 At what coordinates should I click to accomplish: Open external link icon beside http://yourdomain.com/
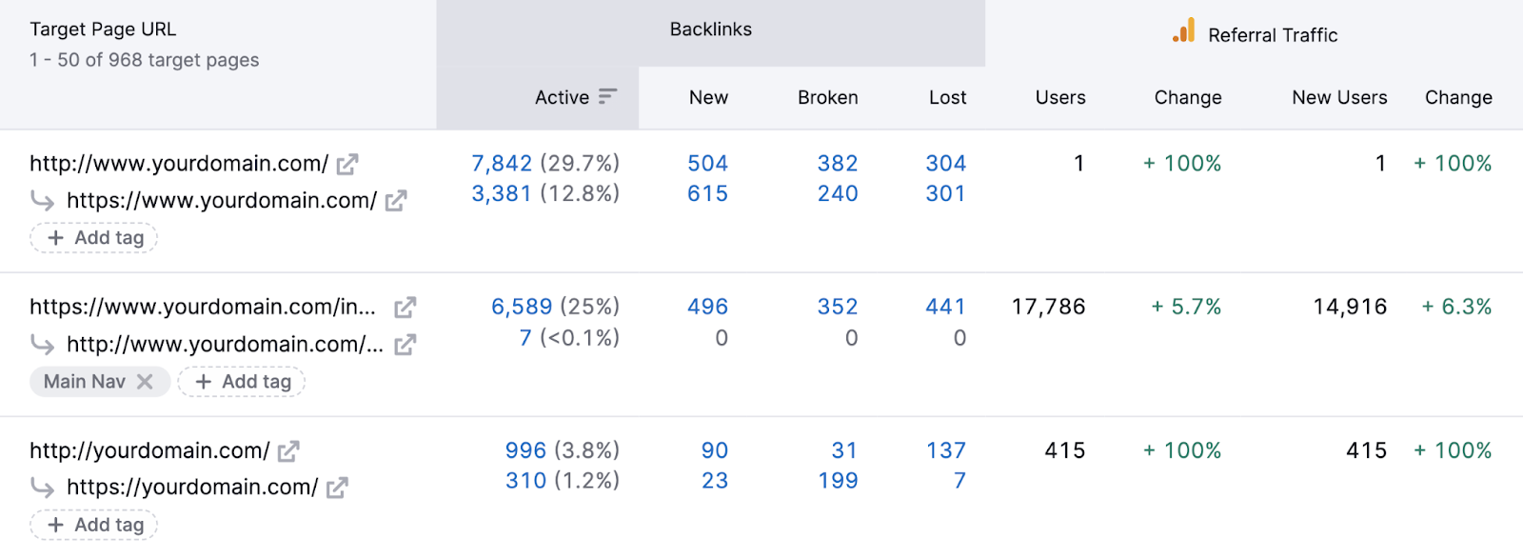pyautogui.click(x=290, y=449)
